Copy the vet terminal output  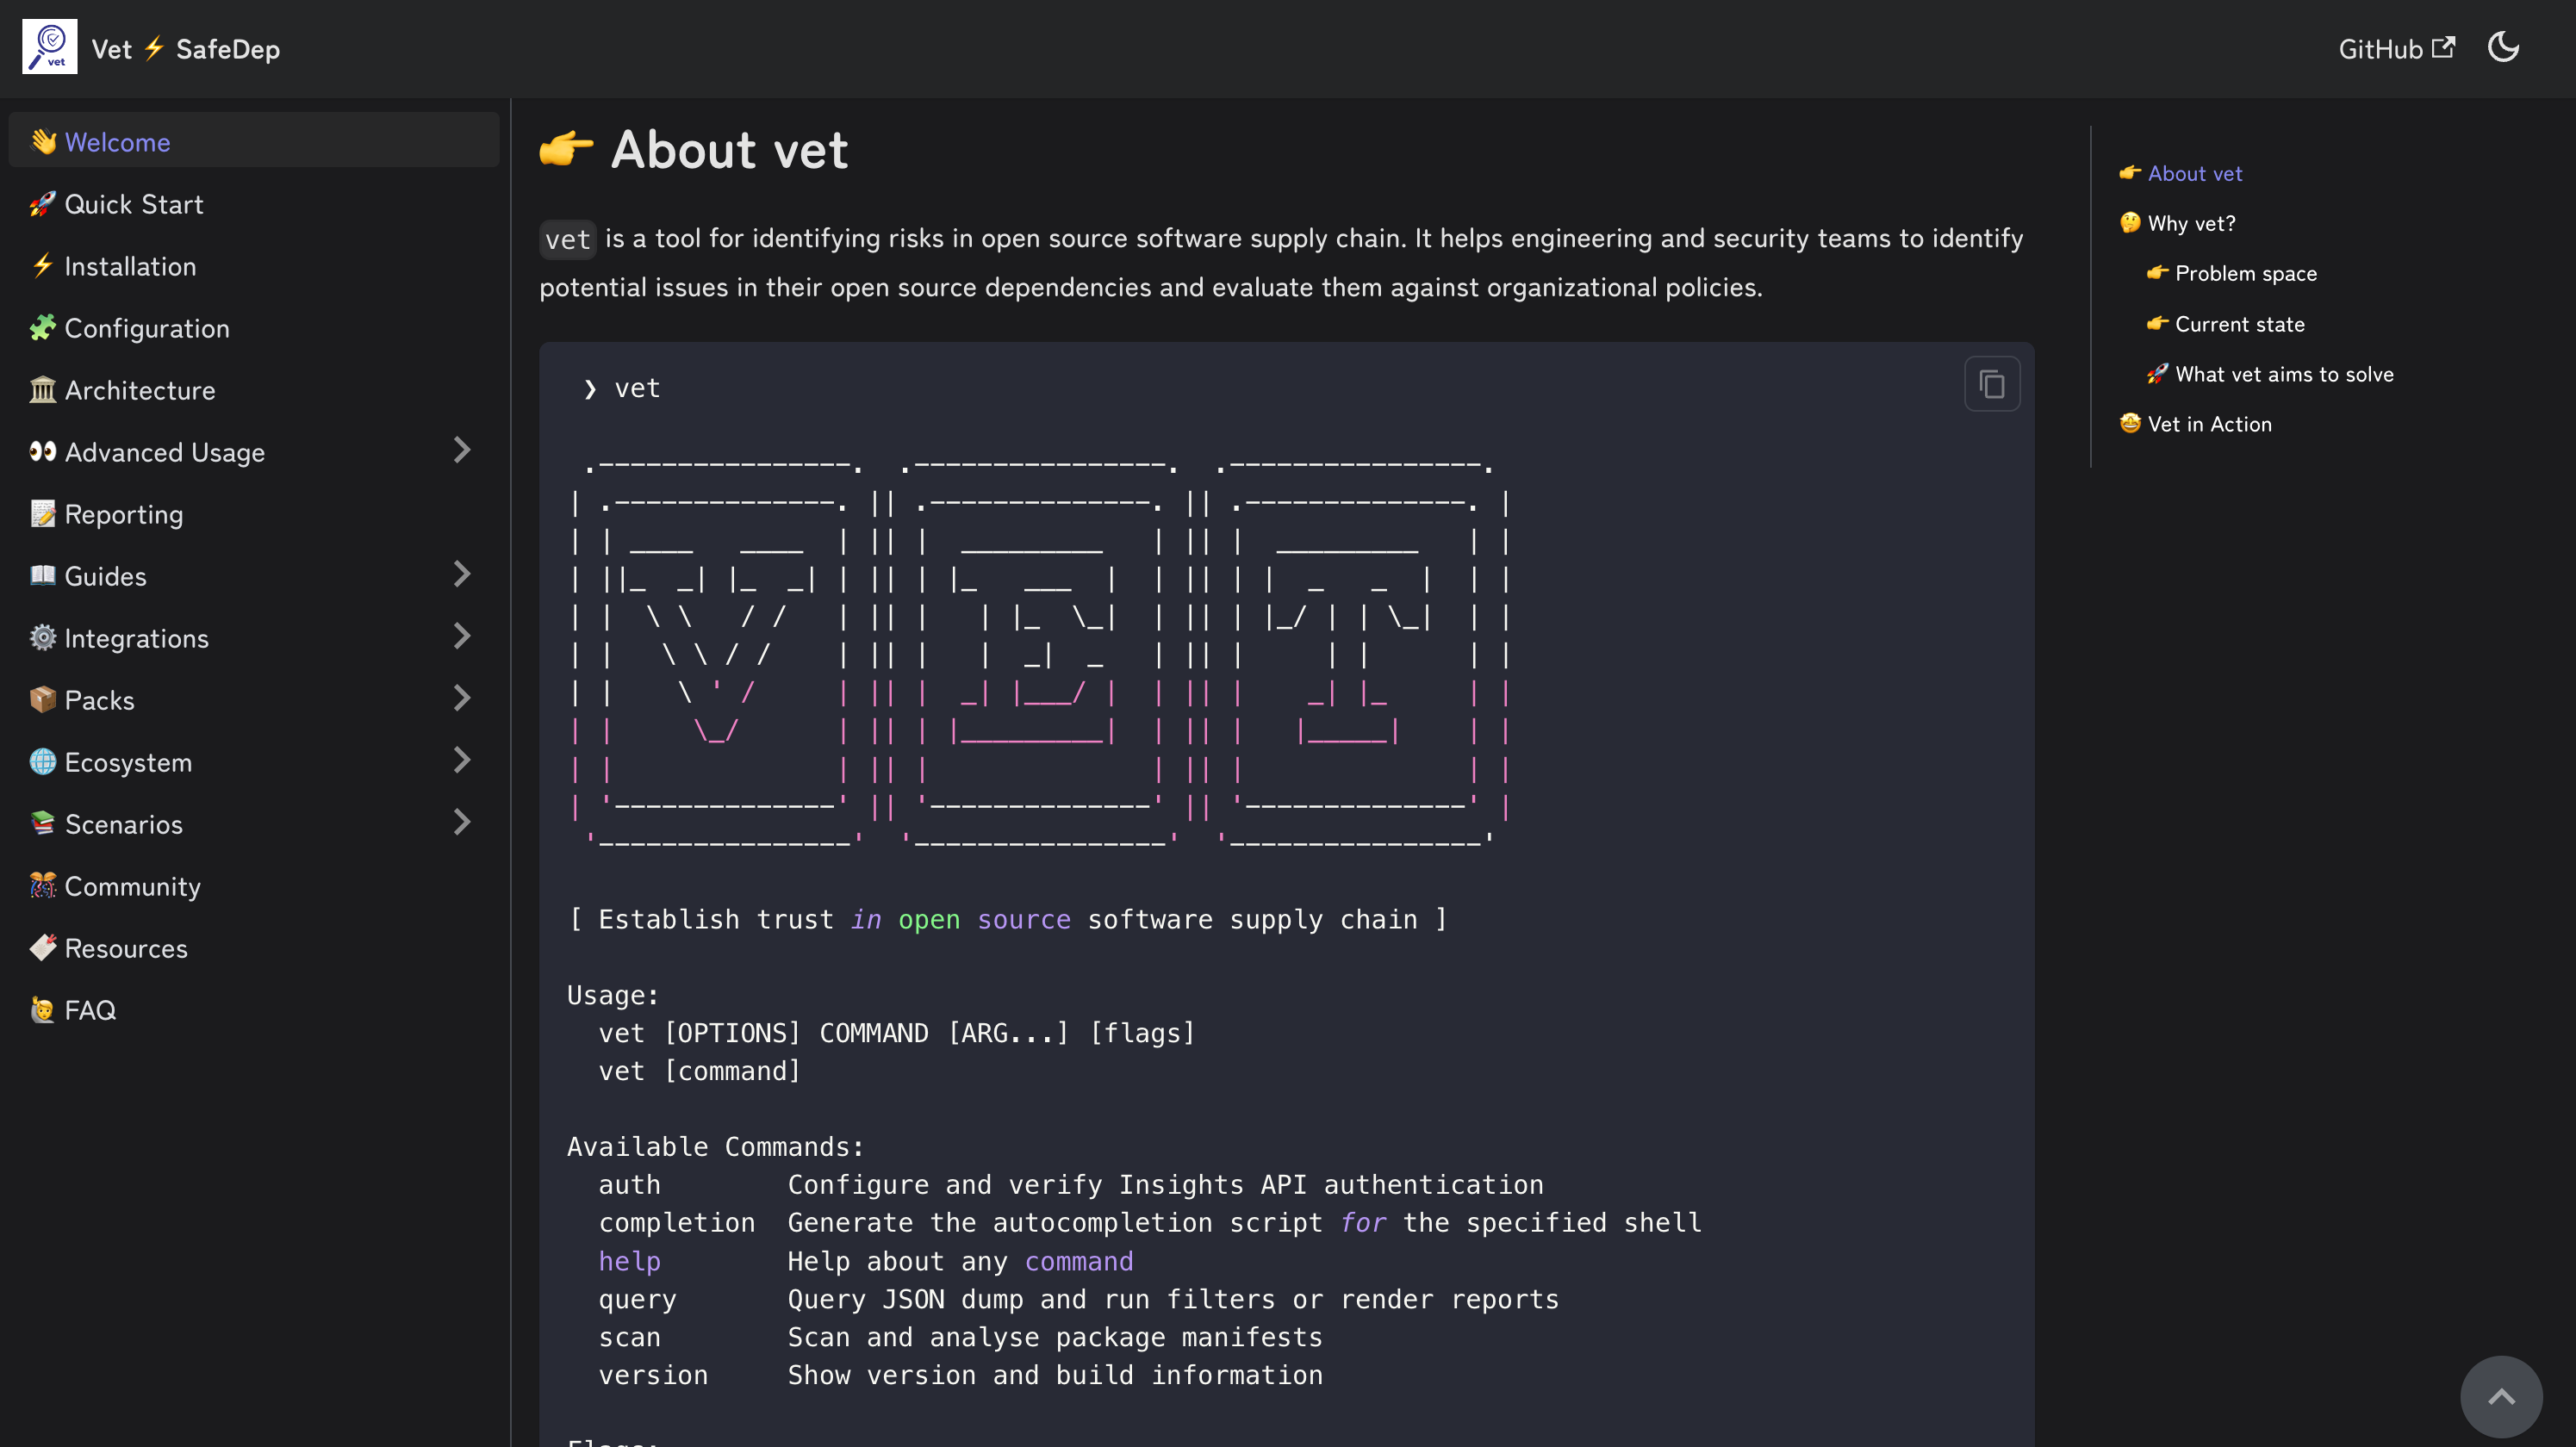1992,383
